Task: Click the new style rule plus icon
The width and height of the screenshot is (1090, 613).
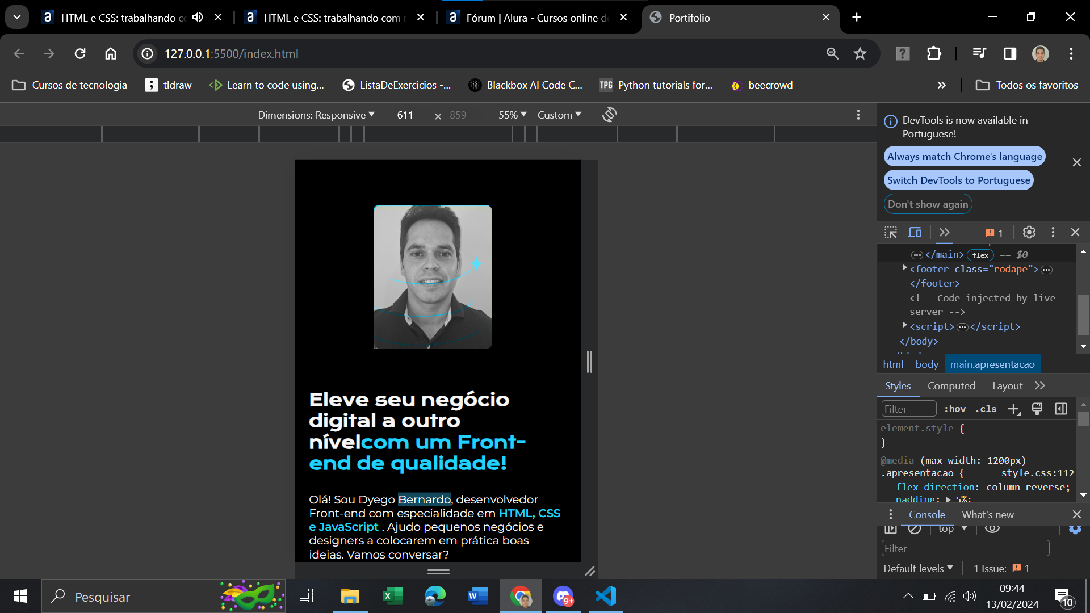Action: [1014, 409]
